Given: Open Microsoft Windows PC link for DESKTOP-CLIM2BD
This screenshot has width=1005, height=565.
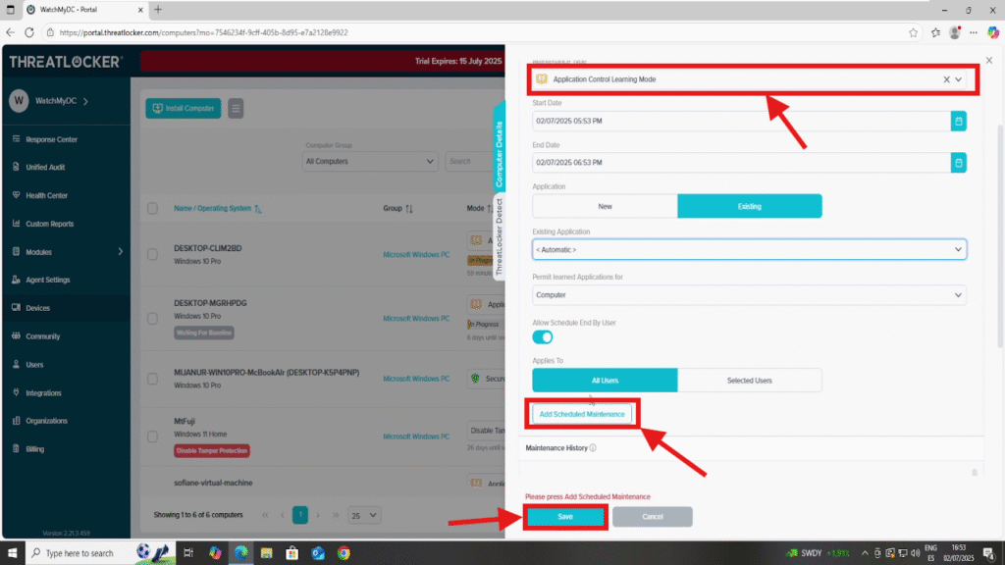Looking at the screenshot, I should (x=416, y=254).
